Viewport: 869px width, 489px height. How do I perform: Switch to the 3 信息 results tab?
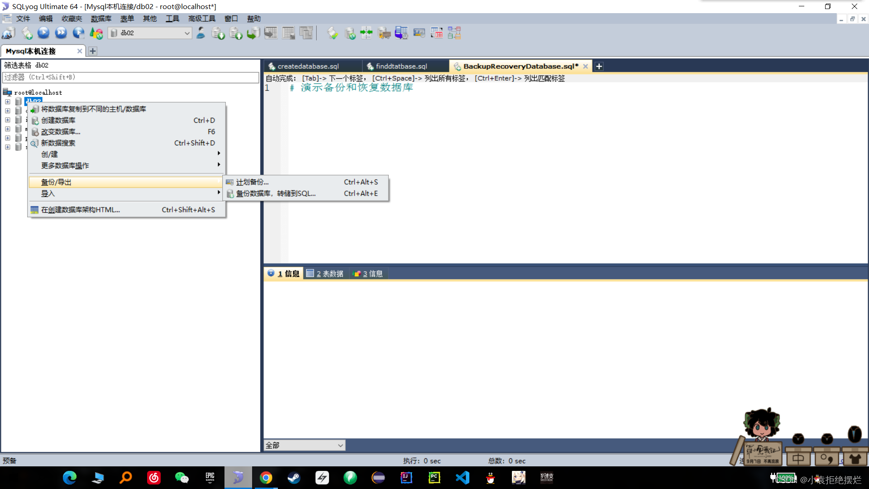[368, 273]
